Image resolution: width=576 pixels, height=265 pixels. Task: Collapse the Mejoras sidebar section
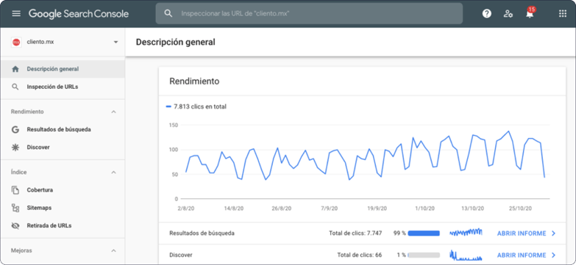(x=113, y=251)
